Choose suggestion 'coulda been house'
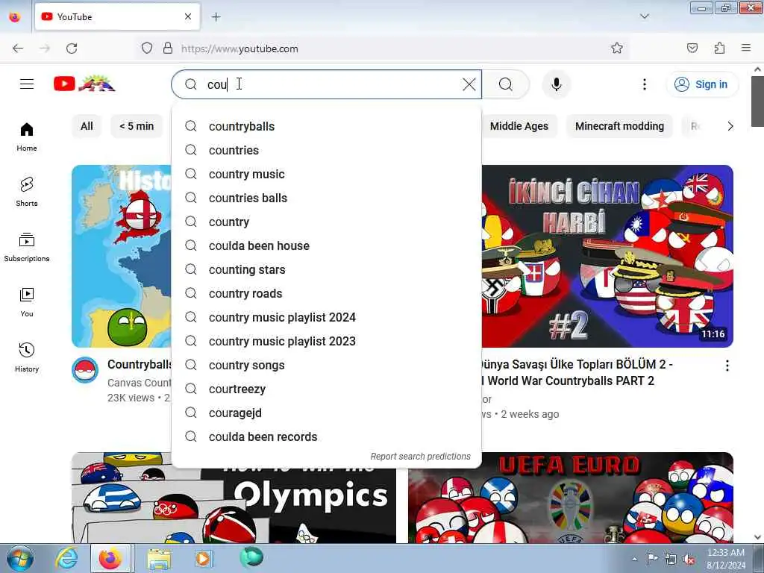This screenshot has height=573, width=764. (x=327, y=245)
